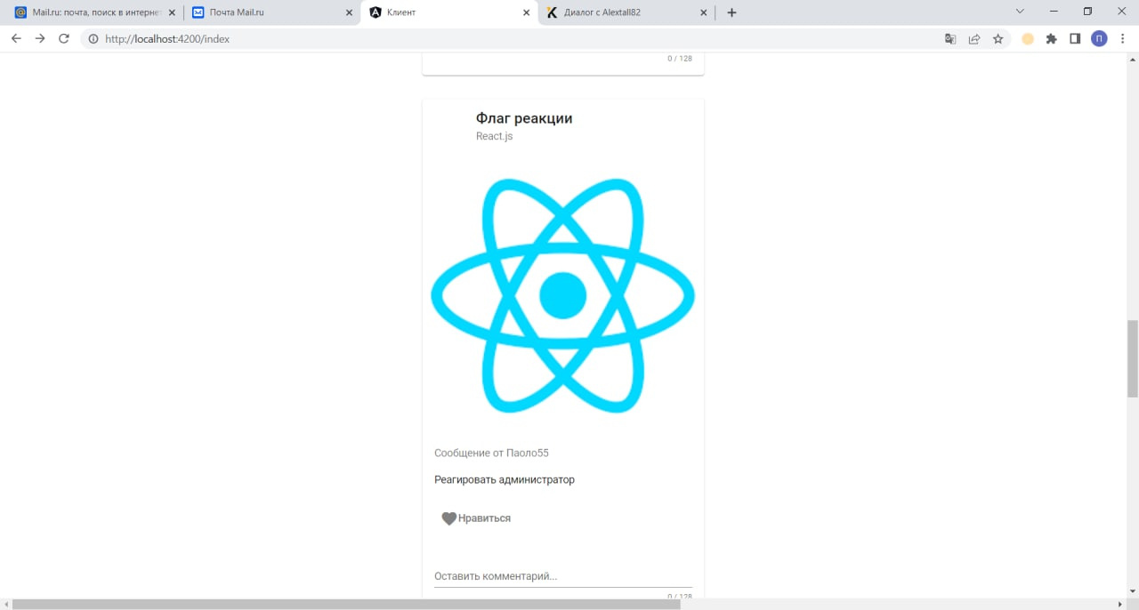The height and width of the screenshot is (610, 1139).
Task: Close the Диалог с Alextall82 tab
Action: point(703,12)
